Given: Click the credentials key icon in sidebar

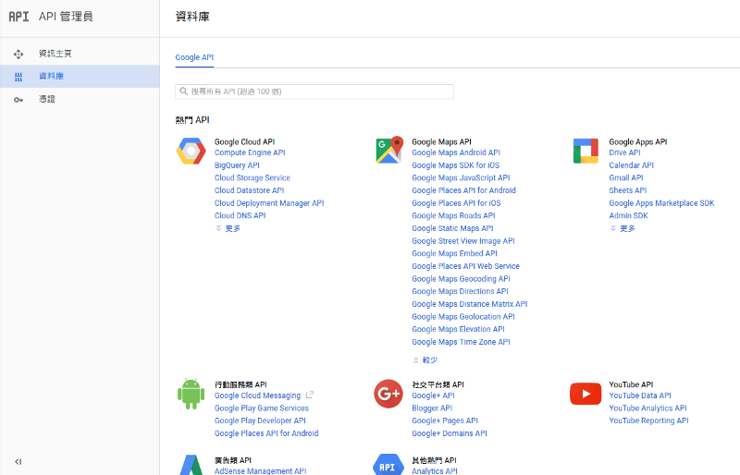Looking at the screenshot, I should pos(18,100).
